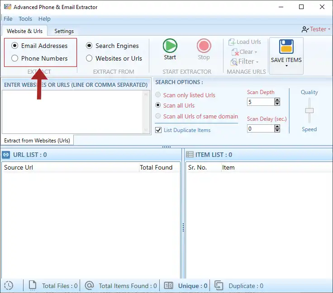Click the Duplicate copy icon
333x293 pixels.
219,285
